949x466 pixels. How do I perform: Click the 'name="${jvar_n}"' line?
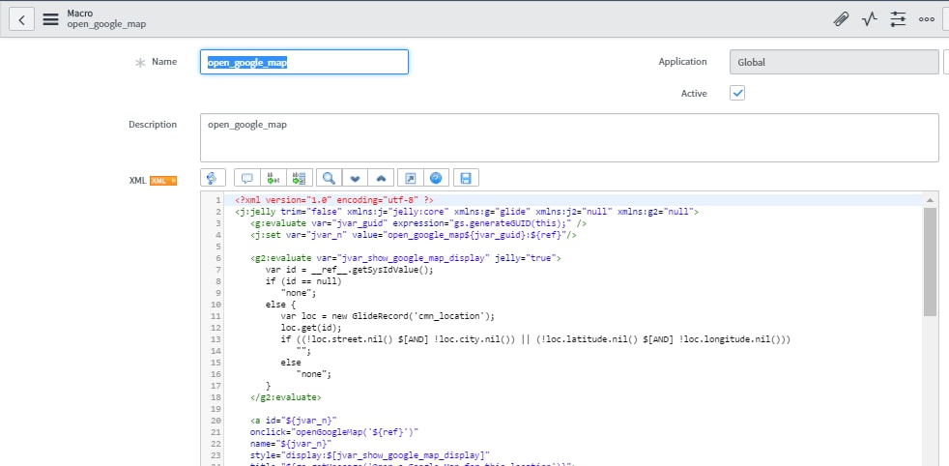pyautogui.click(x=291, y=444)
